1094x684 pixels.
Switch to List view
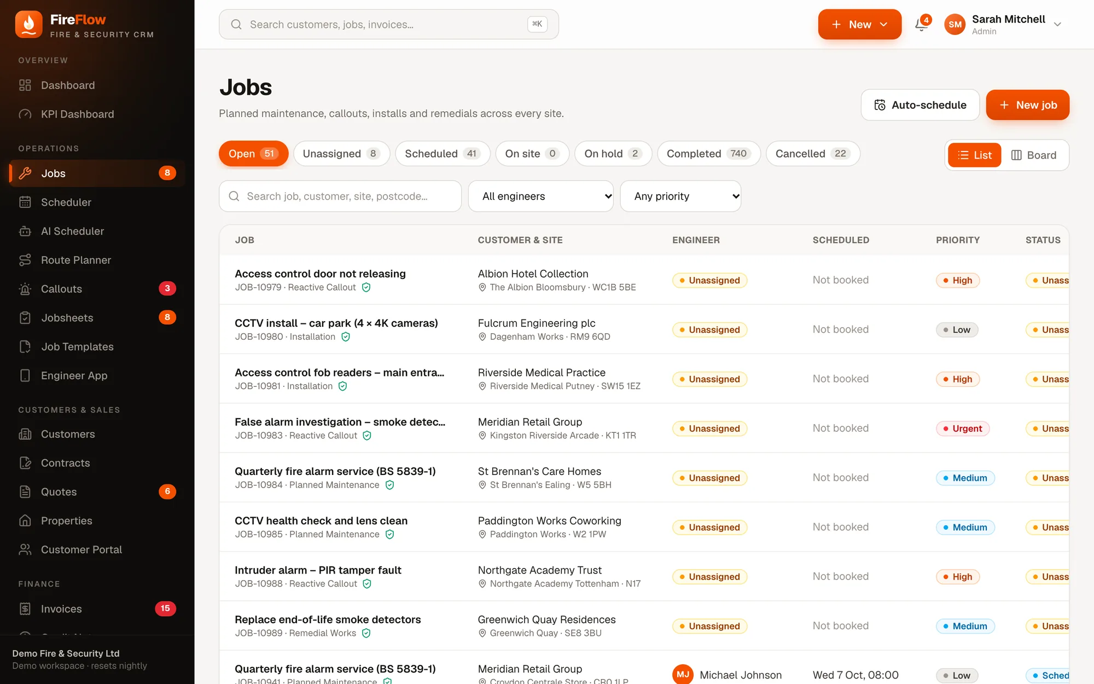click(974, 155)
